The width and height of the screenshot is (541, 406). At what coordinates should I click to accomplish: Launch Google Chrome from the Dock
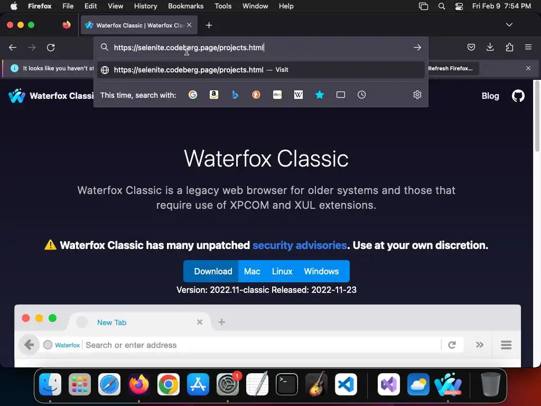169,384
